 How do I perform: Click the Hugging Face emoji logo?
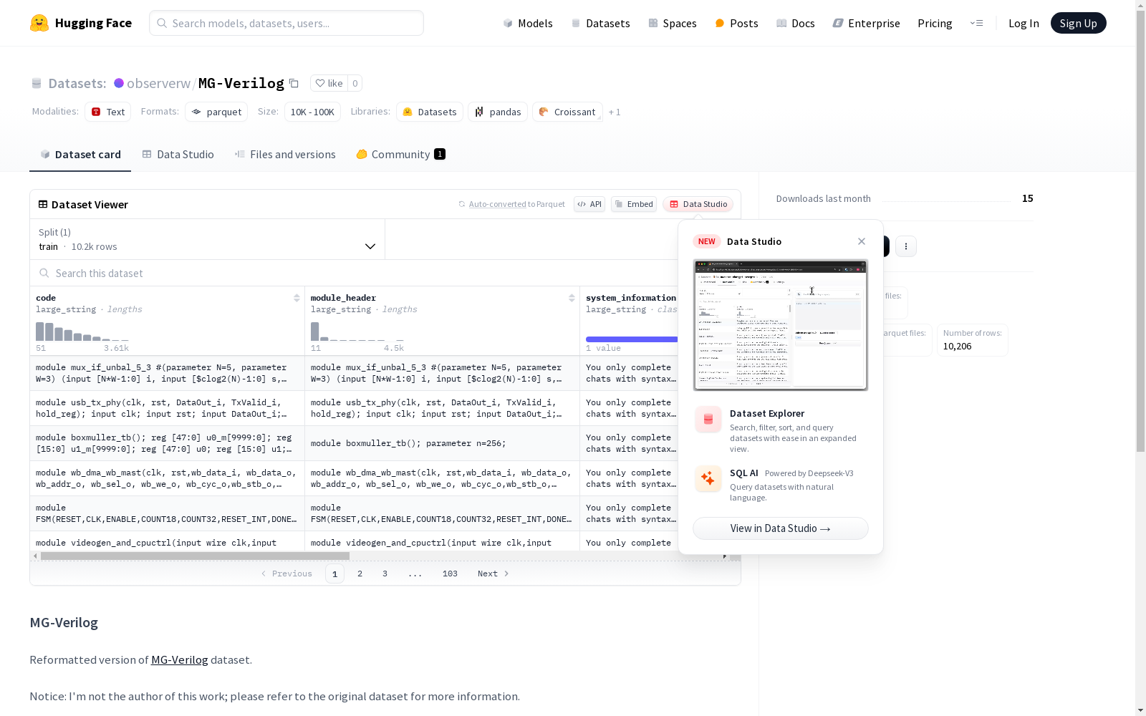[39, 23]
